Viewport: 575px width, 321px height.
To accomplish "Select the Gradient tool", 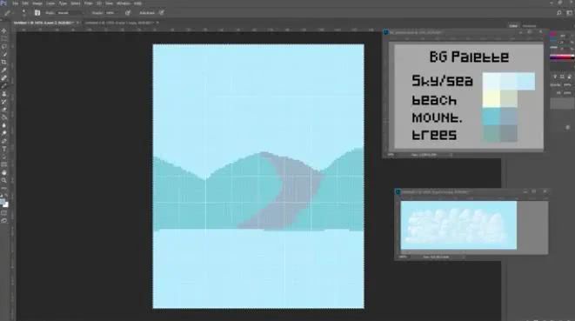I will (4, 117).
